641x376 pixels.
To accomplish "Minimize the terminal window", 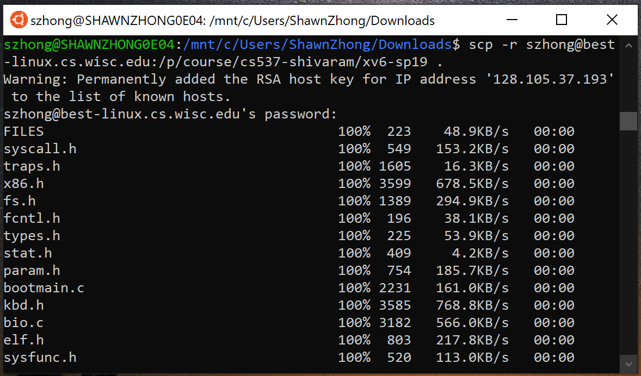I will [x=511, y=21].
